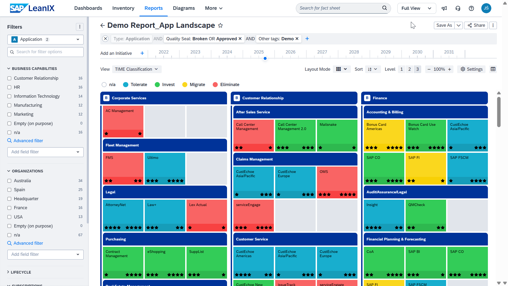The image size is (508, 286).
Task: Open the support headset icon
Action: (458, 8)
